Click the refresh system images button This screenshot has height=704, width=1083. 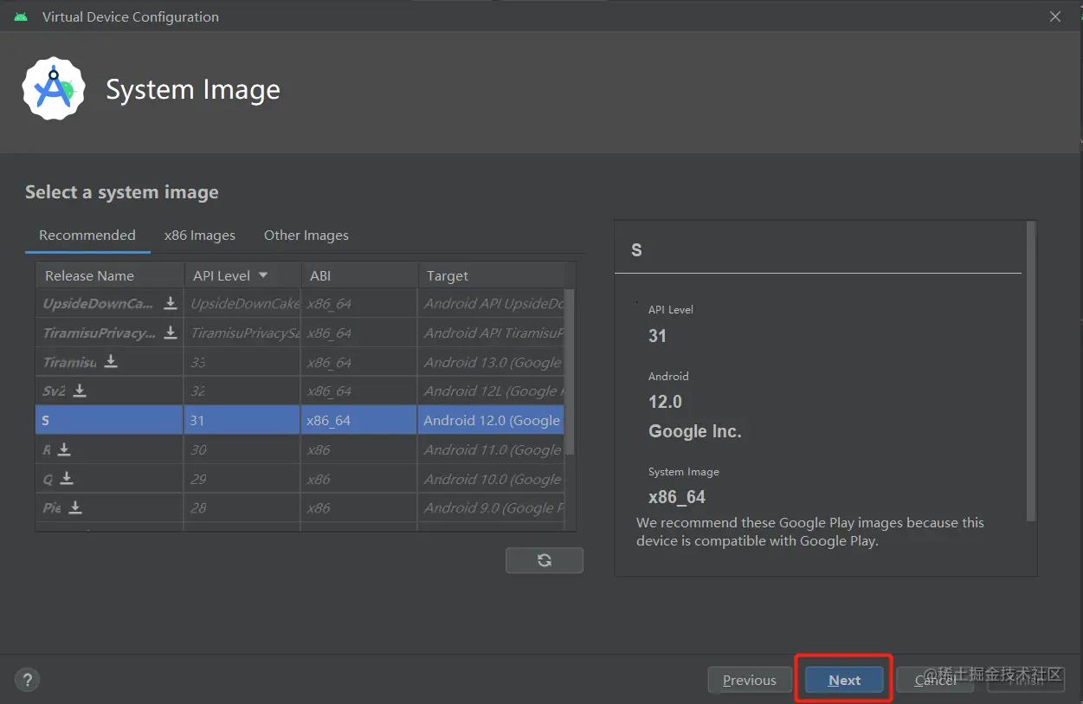pyautogui.click(x=544, y=560)
